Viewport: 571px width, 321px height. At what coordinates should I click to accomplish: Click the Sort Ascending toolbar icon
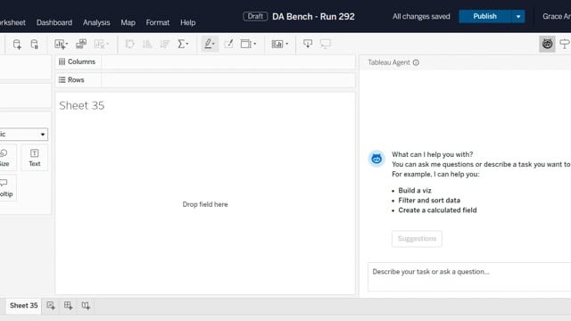[147, 44]
